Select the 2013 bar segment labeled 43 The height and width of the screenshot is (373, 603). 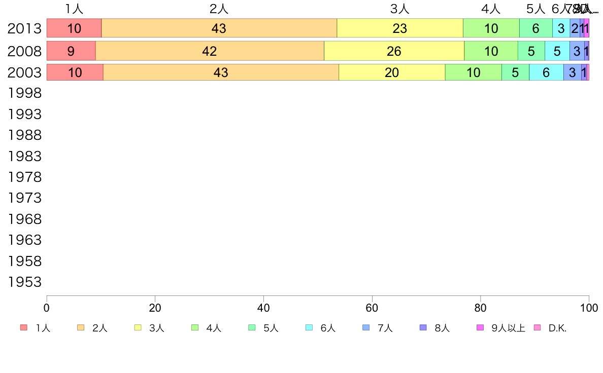[x=219, y=28]
